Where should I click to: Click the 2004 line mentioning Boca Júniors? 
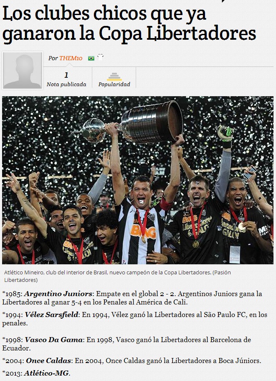[x=132, y=361]
